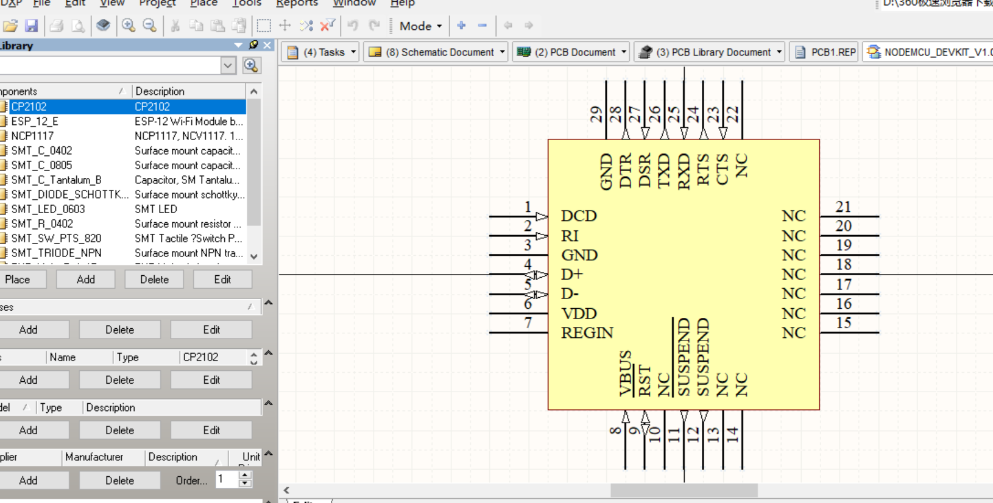
Task: Click the Undo arrow icon
Action: [353, 26]
